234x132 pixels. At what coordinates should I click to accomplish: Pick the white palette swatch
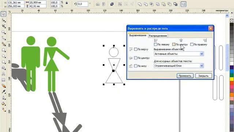click(231, 63)
